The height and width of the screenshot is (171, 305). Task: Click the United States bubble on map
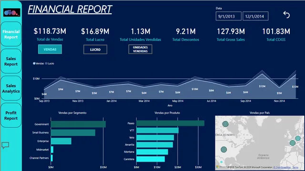pos(224,150)
